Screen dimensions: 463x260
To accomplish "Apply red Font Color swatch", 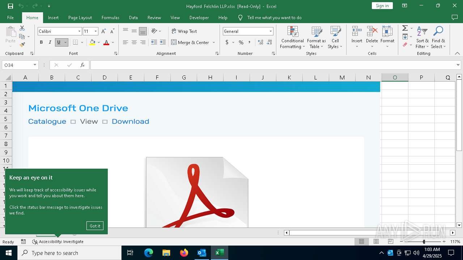I will click(x=106, y=42).
